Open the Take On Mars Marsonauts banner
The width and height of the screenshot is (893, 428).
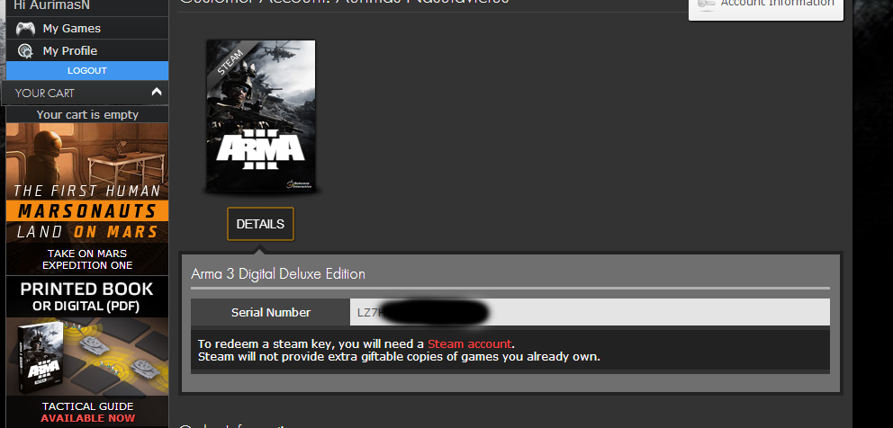coord(87,199)
